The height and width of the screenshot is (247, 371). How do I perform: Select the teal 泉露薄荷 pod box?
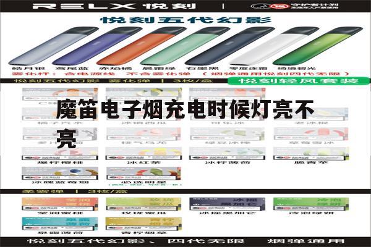(59, 224)
